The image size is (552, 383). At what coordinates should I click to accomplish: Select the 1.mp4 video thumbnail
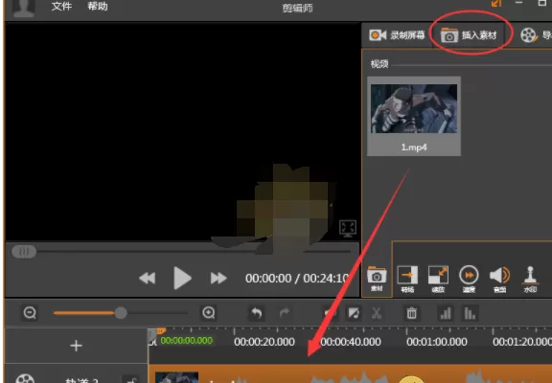tap(414, 116)
